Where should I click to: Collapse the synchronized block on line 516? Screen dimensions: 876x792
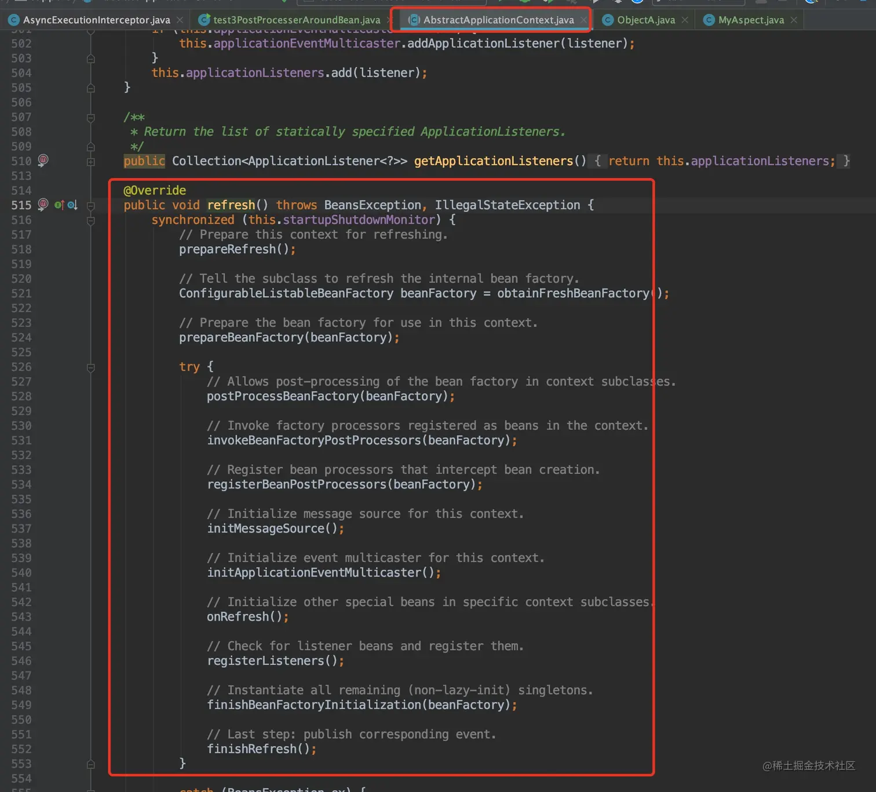click(91, 220)
